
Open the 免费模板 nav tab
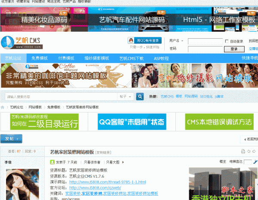click(40, 58)
